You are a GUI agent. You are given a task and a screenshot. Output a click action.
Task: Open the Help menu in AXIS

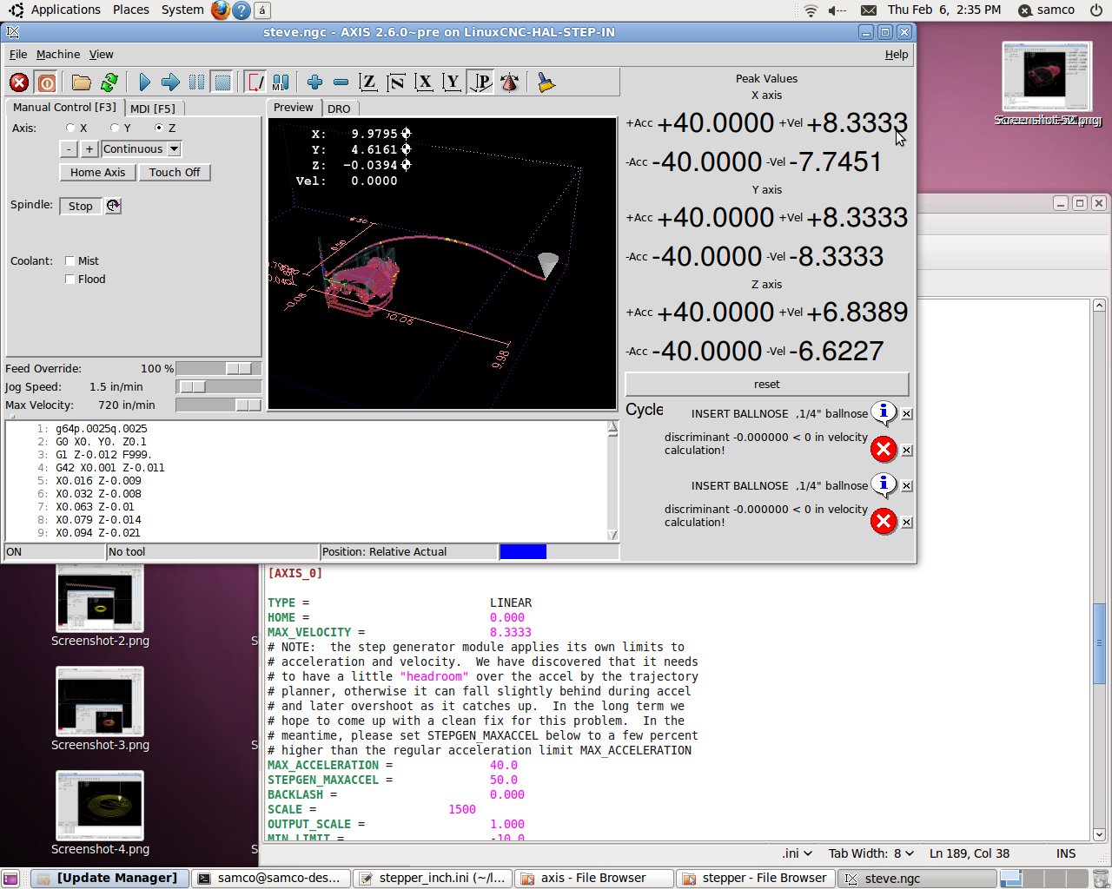[x=897, y=54]
